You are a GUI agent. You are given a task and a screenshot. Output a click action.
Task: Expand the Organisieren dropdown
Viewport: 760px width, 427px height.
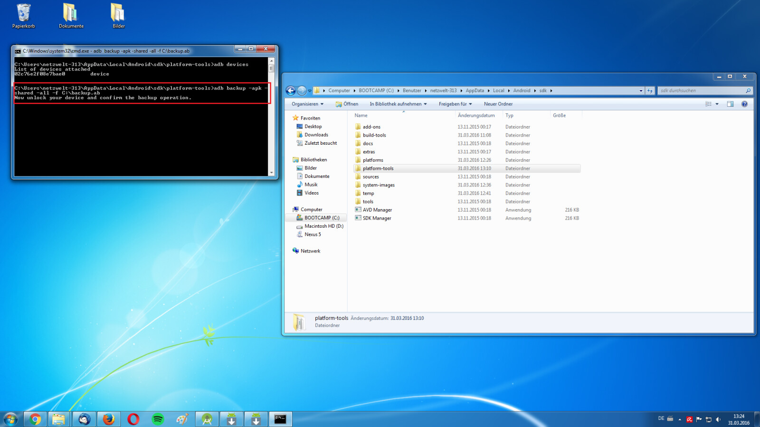306,104
